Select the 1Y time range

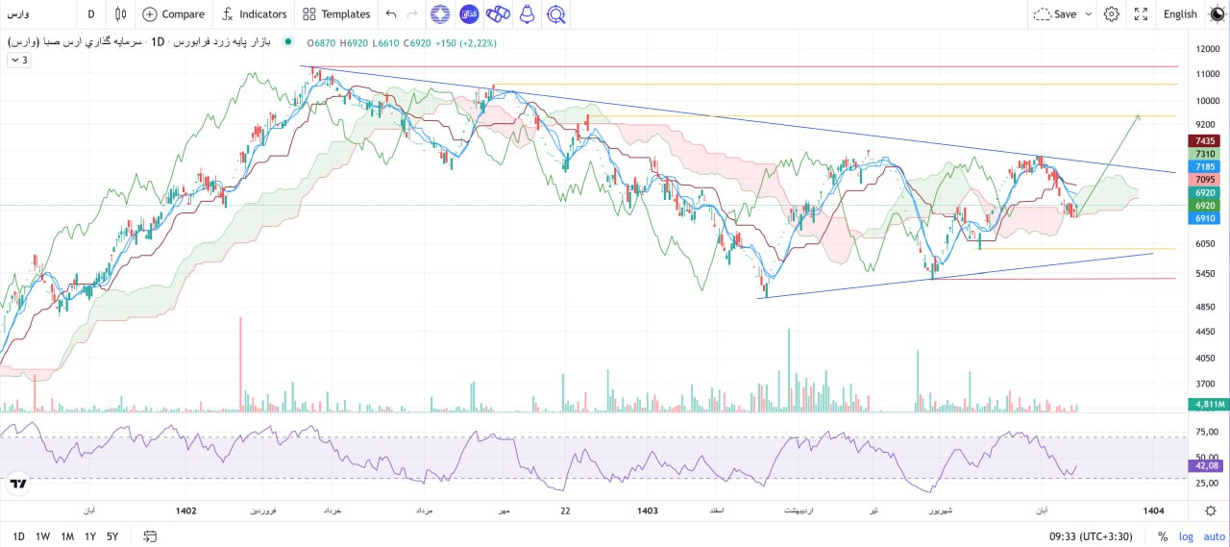(x=90, y=536)
